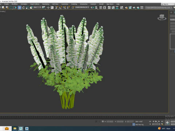Step to next frame
The width and height of the screenshot is (175, 131).
159,121
